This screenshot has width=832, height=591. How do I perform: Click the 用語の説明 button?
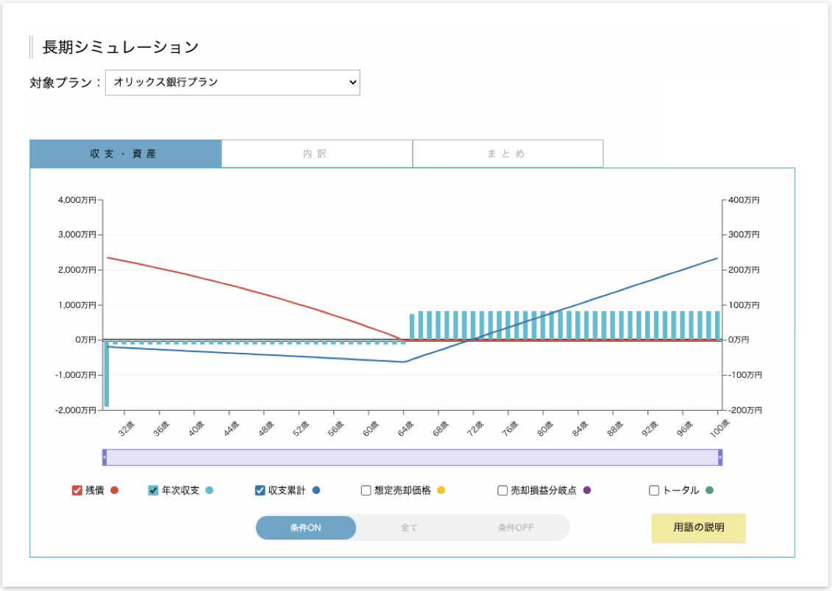point(698,528)
